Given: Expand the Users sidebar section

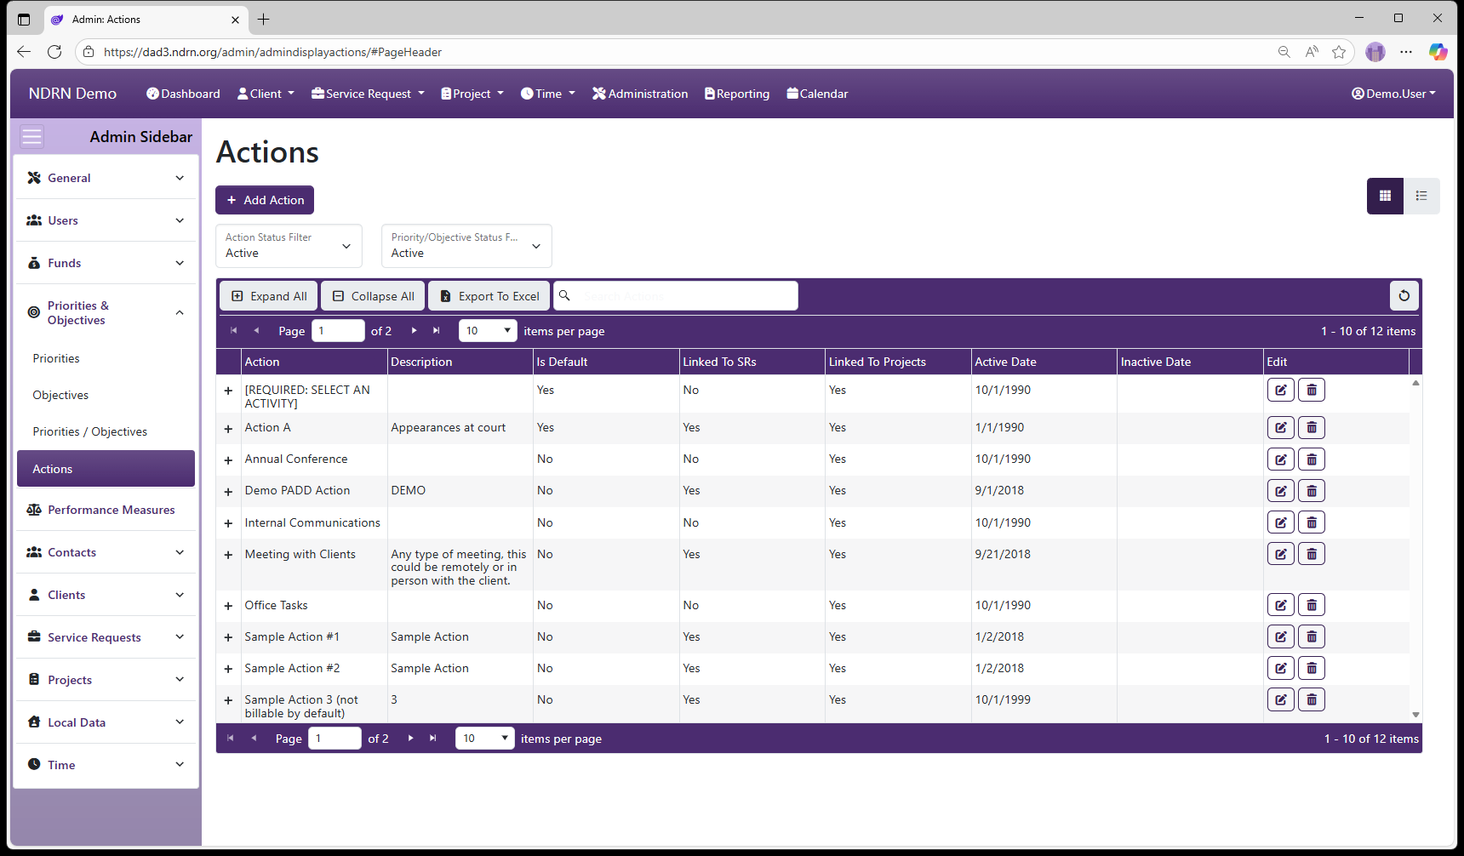Looking at the screenshot, I should (x=106, y=220).
